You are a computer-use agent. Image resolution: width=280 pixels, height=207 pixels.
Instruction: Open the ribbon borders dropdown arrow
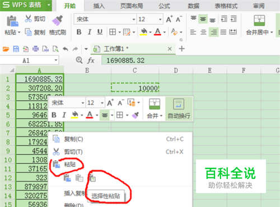[120, 32]
